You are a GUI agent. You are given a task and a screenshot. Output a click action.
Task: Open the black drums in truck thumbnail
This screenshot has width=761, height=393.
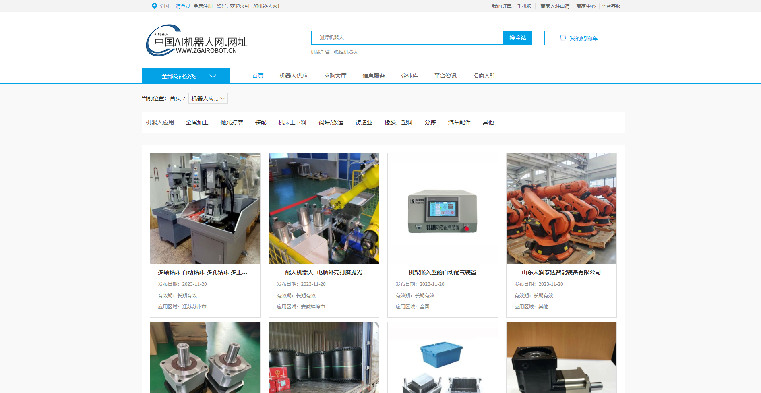click(x=324, y=358)
